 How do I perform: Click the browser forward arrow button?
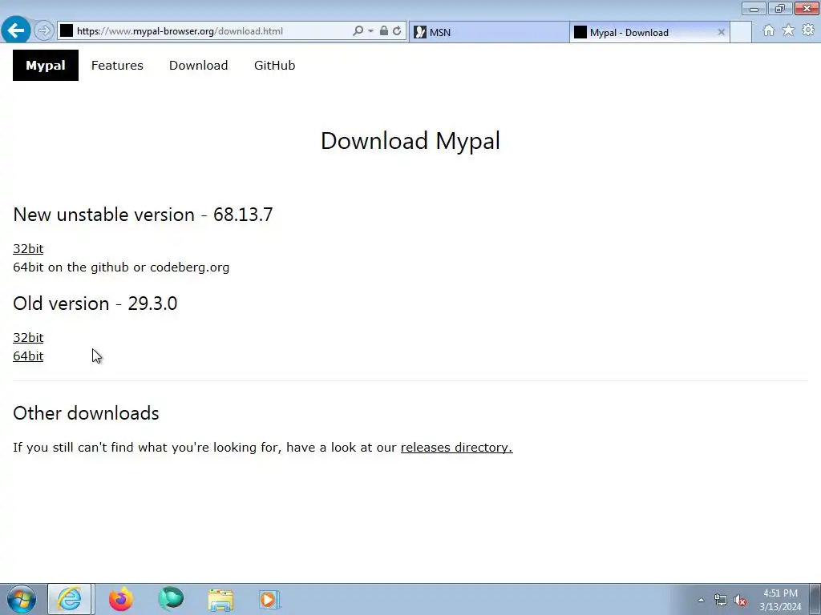(x=44, y=31)
